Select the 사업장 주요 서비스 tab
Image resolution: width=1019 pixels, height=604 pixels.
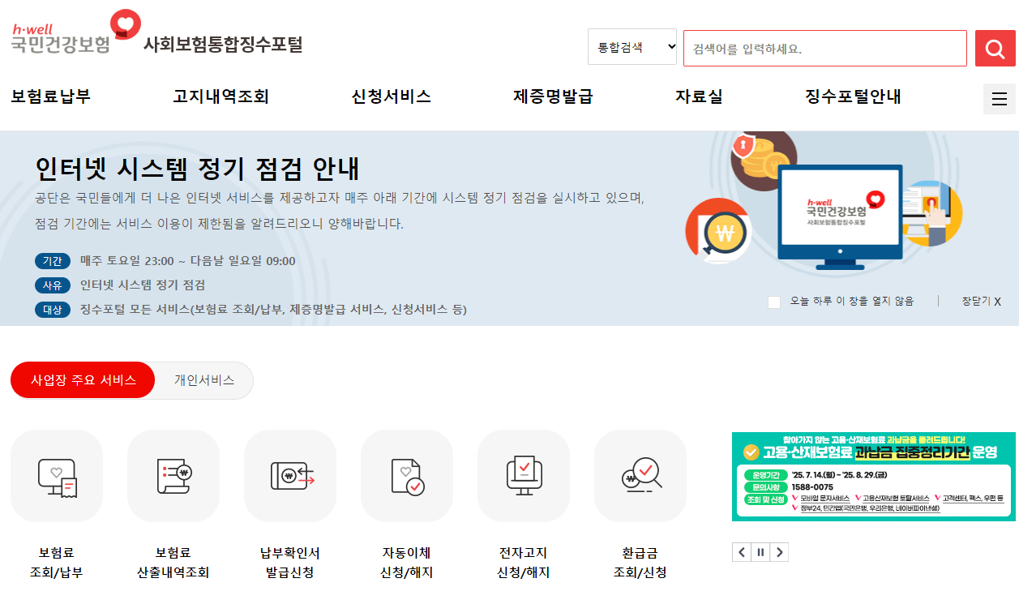(x=82, y=380)
